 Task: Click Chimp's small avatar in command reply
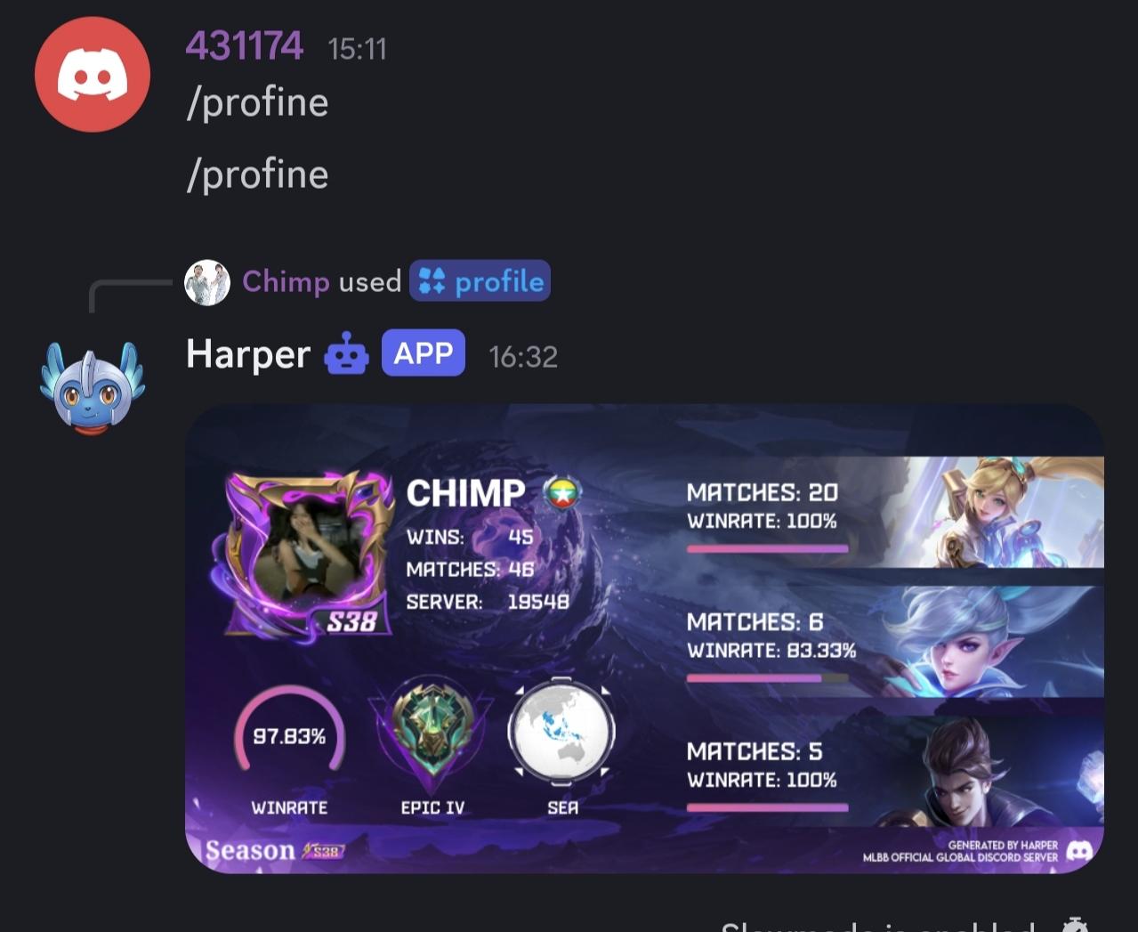click(x=207, y=282)
